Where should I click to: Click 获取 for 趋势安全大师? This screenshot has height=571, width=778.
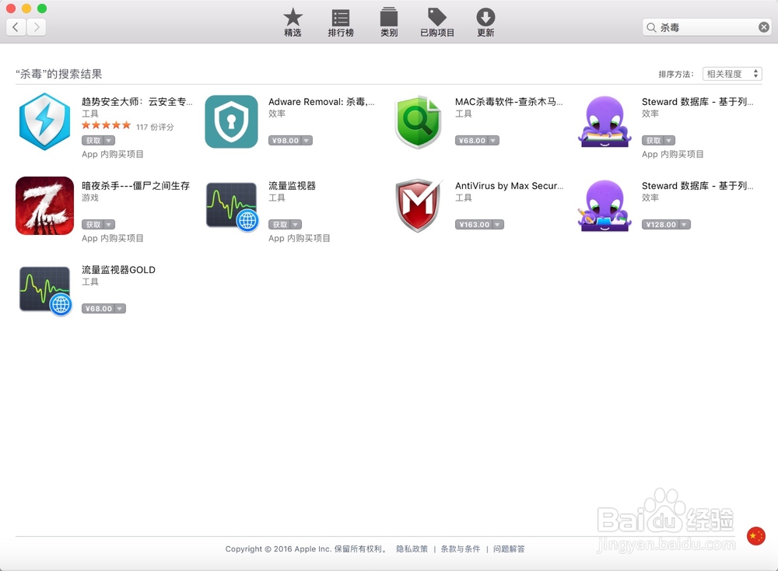93,140
